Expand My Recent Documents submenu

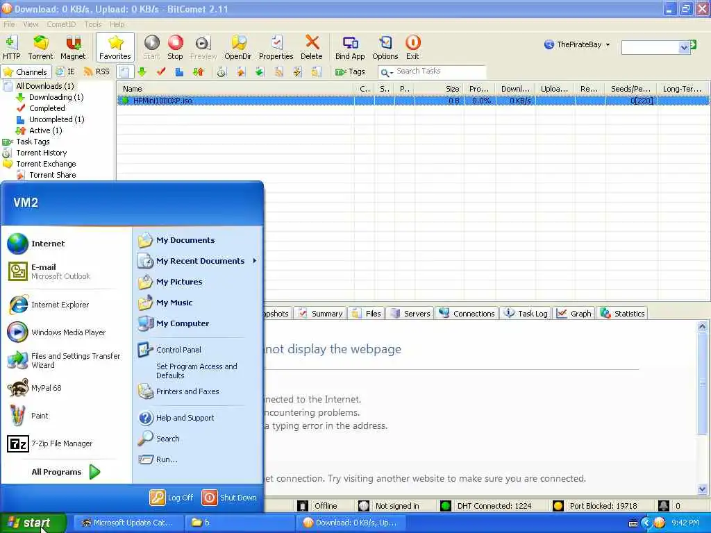pyautogui.click(x=198, y=261)
